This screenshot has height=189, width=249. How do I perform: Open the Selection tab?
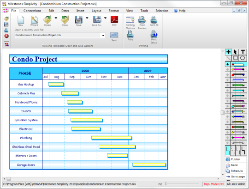click(162, 11)
